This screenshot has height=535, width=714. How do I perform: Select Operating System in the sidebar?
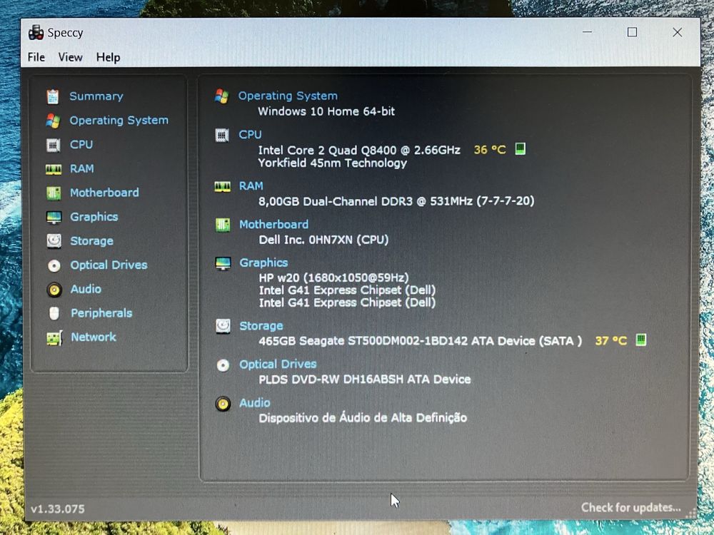(x=119, y=121)
